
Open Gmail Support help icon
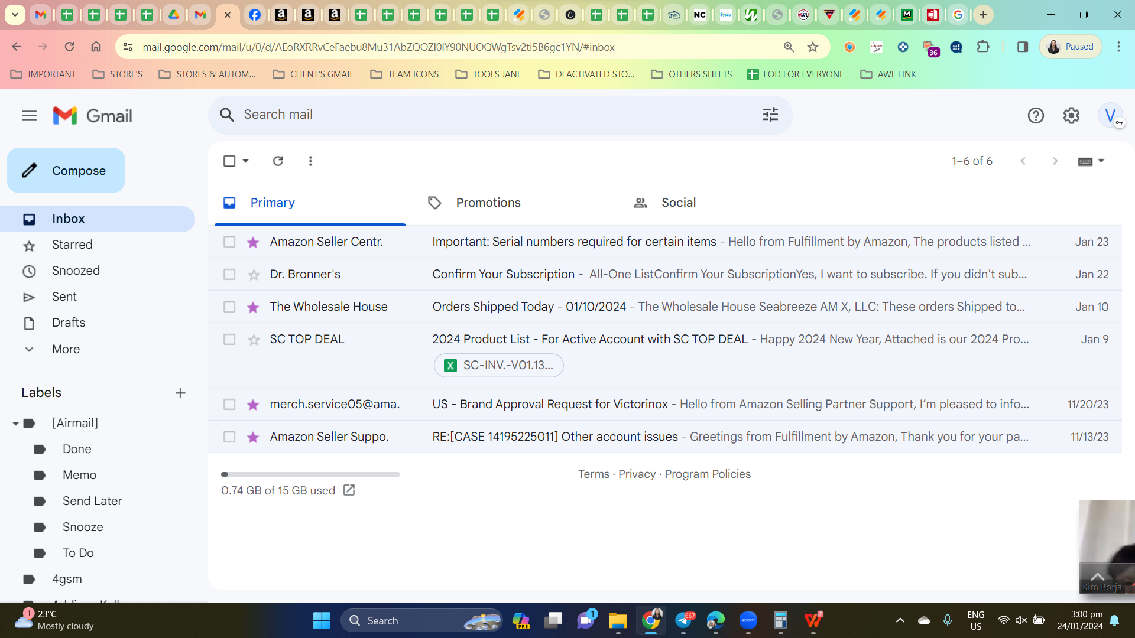(1036, 116)
